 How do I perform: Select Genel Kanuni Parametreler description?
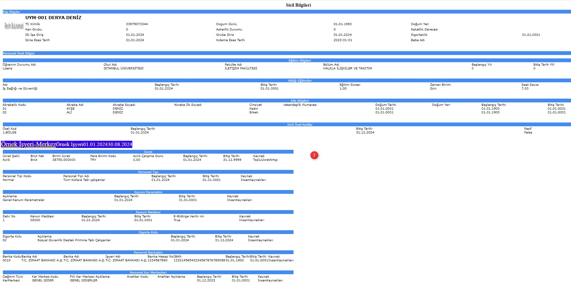click(x=24, y=200)
